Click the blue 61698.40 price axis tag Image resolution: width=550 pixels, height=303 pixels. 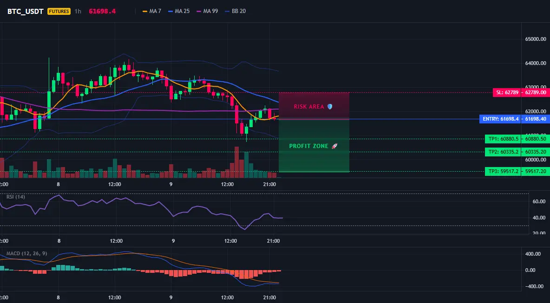535,119
